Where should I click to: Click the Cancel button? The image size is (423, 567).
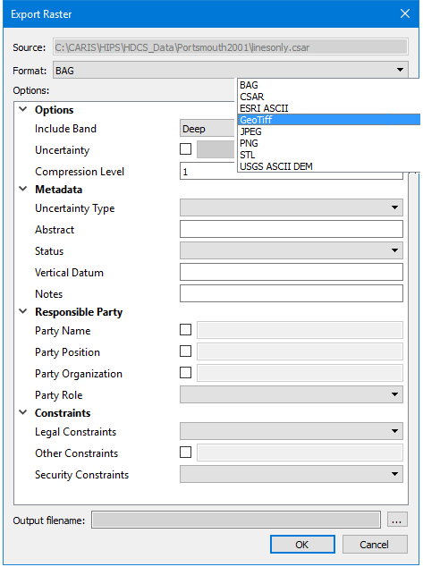[375, 545]
